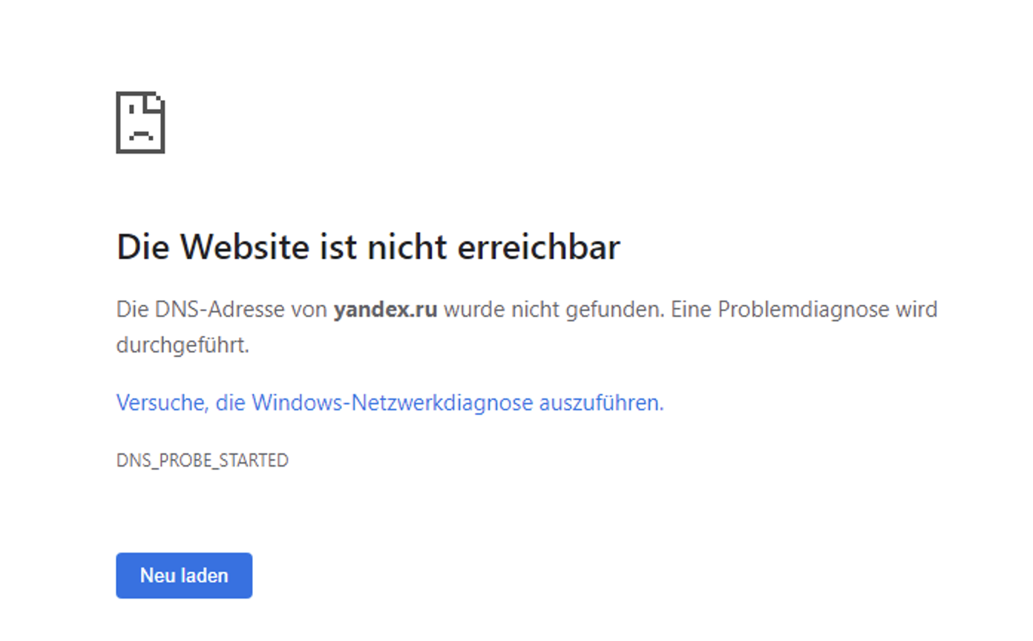This screenshot has width=1033, height=641.
Task: Click the sad-face document error icon
Action: [140, 123]
